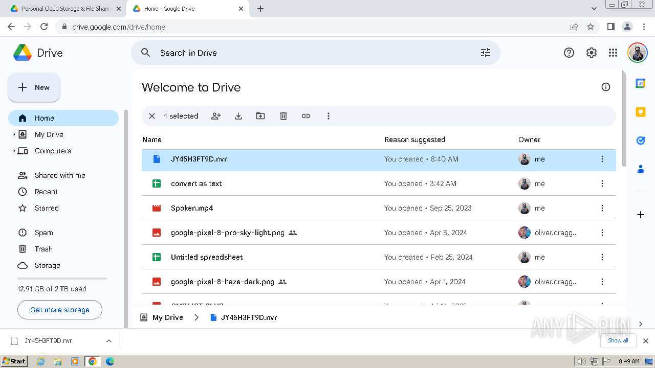Screen dimensions: 655x368
Task: Clear the selection with the X icon
Action: [x=152, y=116]
